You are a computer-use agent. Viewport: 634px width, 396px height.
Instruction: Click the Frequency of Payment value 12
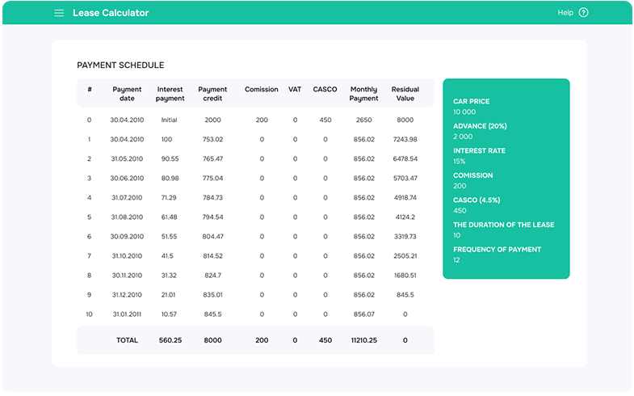pos(457,260)
